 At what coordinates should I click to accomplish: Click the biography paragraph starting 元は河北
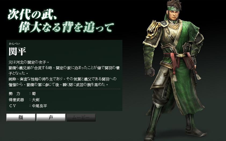pos(64,73)
